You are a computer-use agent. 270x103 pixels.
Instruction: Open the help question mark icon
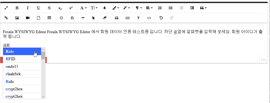tap(138, 18)
